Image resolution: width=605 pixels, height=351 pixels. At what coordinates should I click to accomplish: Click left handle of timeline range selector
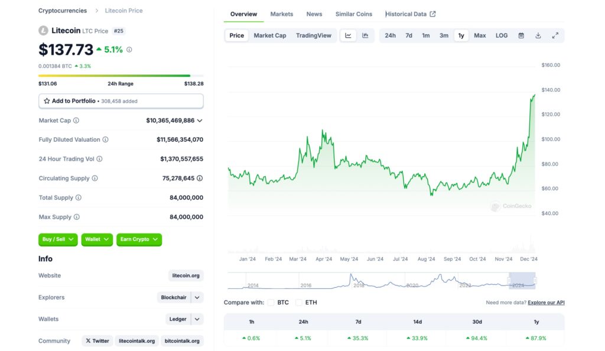click(x=509, y=281)
